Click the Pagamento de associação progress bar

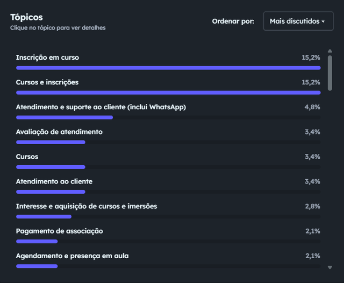(x=168, y=242)
